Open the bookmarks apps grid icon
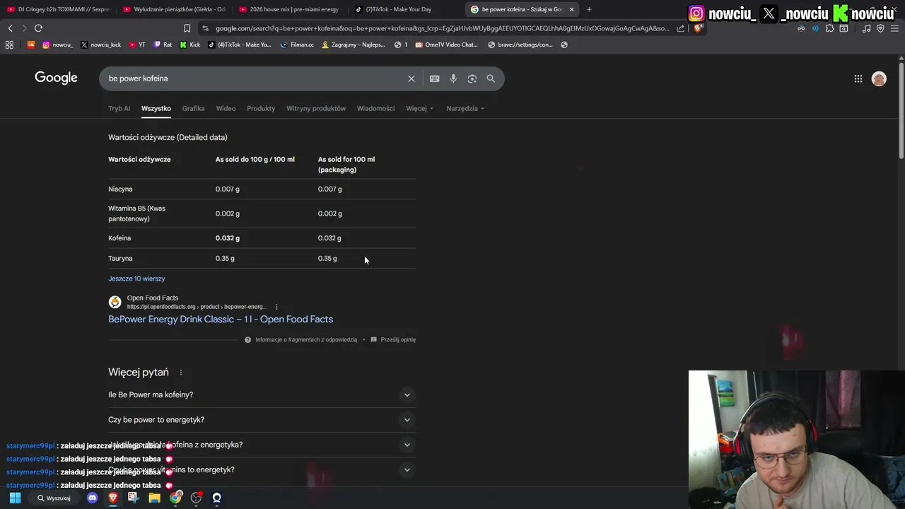The image size is (905, 509). pyautogui.click(x=9, y=45)
